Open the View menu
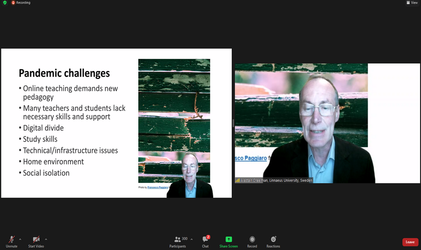 click(x=412, y=2)
